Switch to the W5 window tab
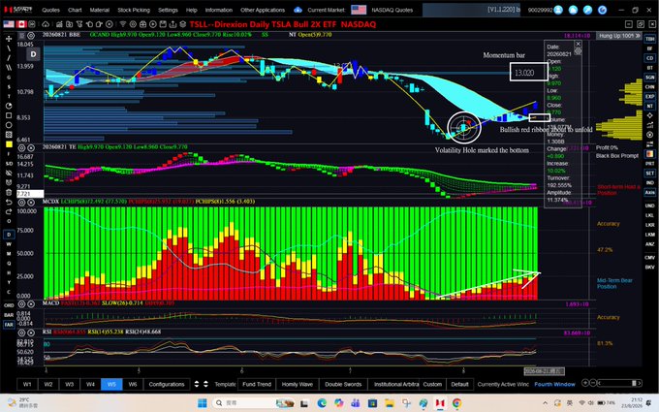This screenshot has width=659, height=412. [111, 384]
